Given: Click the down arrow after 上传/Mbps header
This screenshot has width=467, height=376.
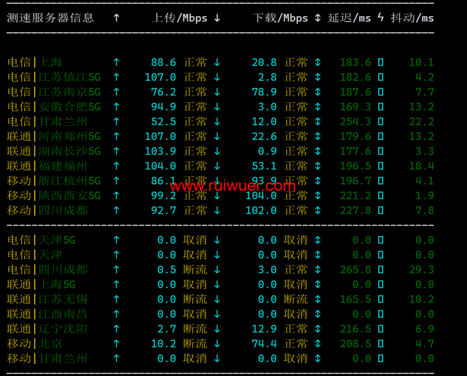Looking at the screenshot, I should [217, 18].
